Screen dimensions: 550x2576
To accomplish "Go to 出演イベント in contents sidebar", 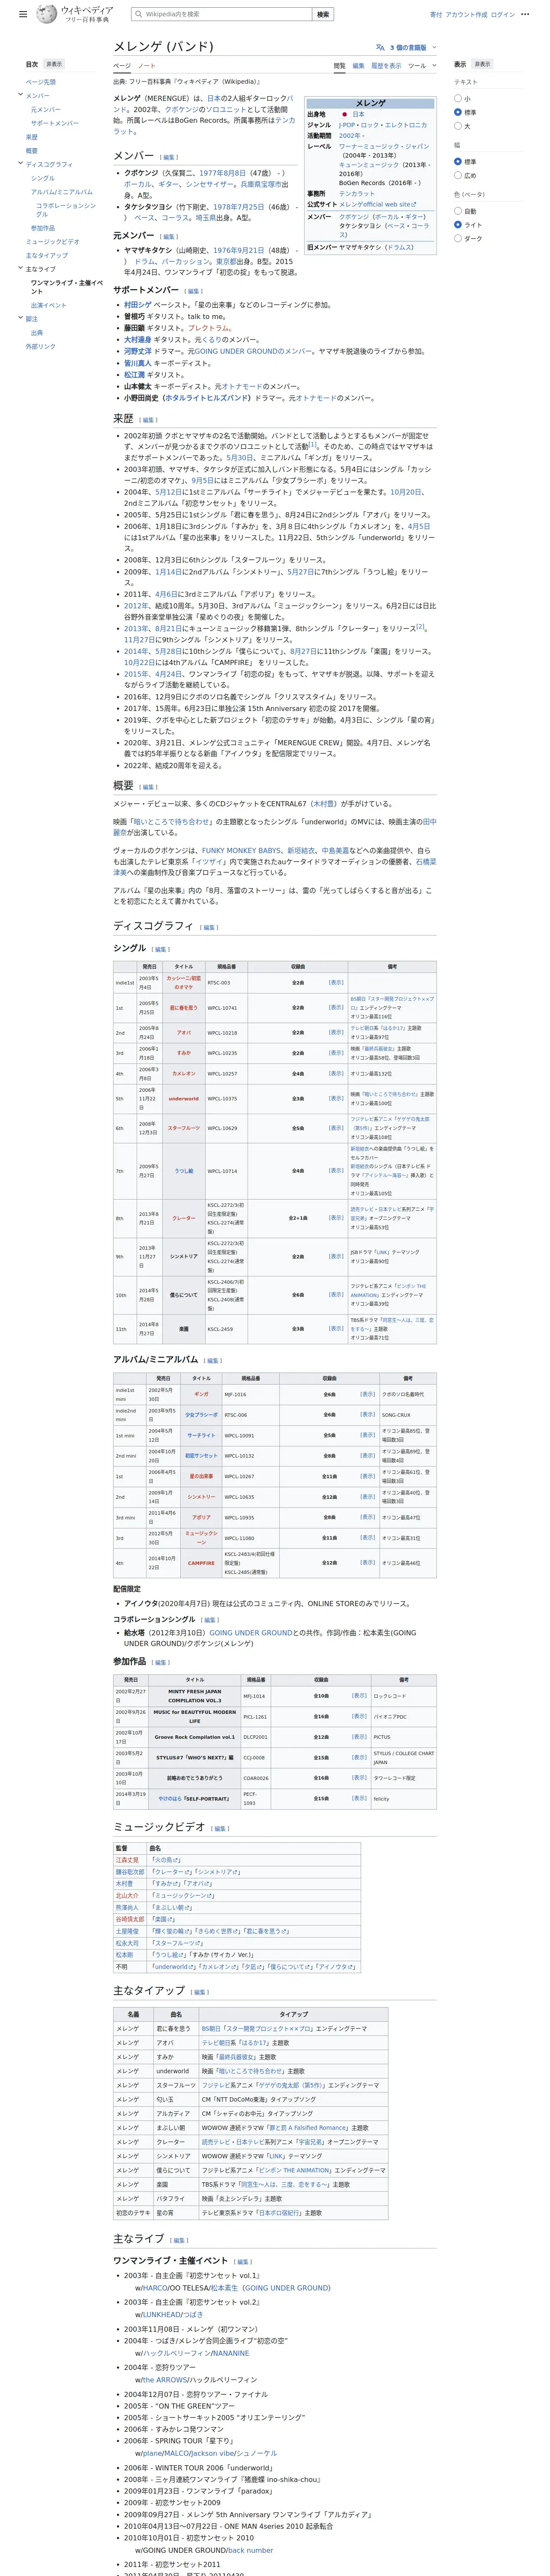I will click(x=49, y=305).
